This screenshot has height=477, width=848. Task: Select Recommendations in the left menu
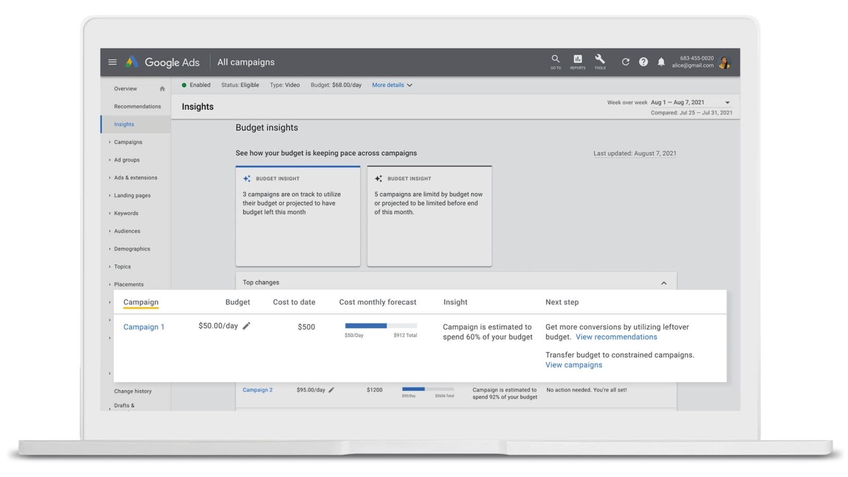(137, 107)
